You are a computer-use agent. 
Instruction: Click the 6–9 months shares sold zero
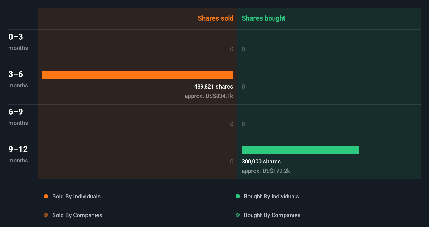(x=232, y=124)
